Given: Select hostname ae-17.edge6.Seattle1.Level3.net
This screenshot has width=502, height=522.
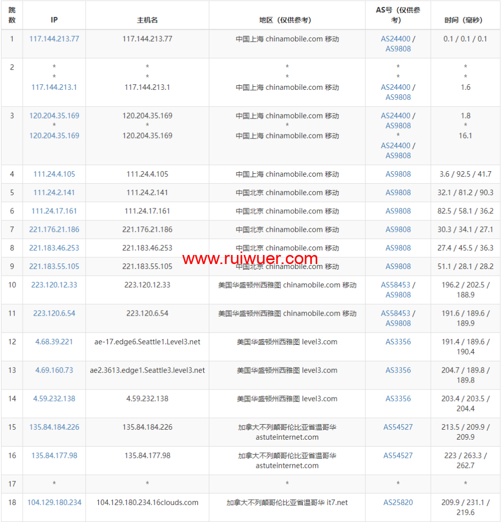Looking at the screenshot, I should coord(147,342).
